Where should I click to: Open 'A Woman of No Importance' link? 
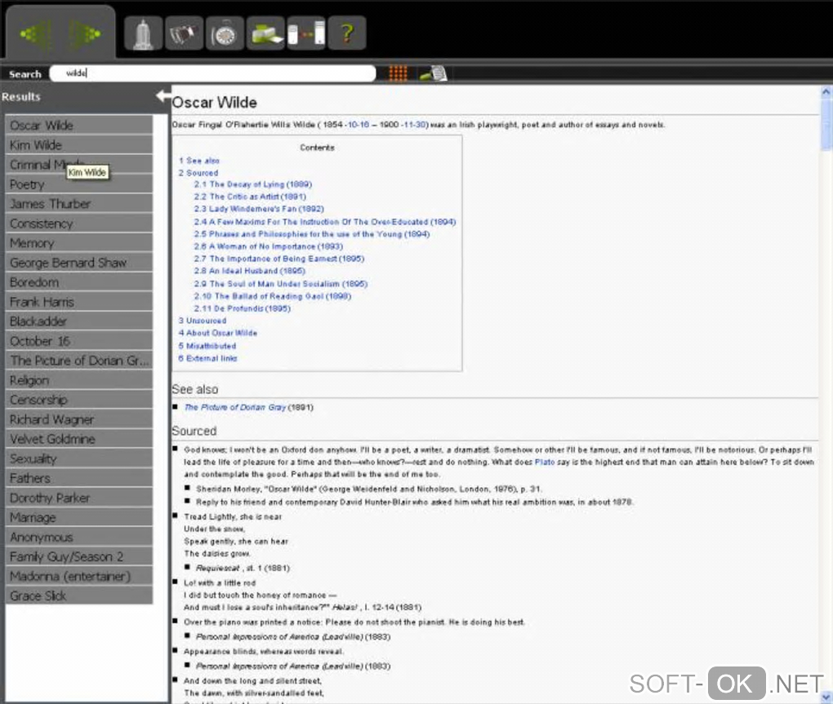coord(269,246)
